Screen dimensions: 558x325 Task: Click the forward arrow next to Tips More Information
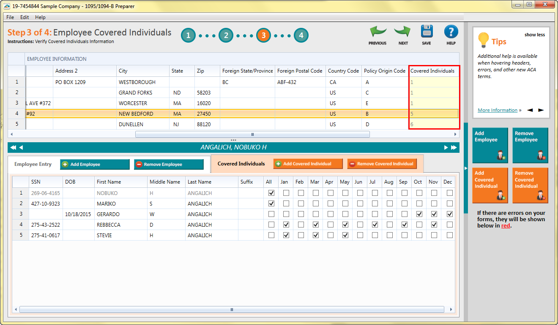click(541, 110)
